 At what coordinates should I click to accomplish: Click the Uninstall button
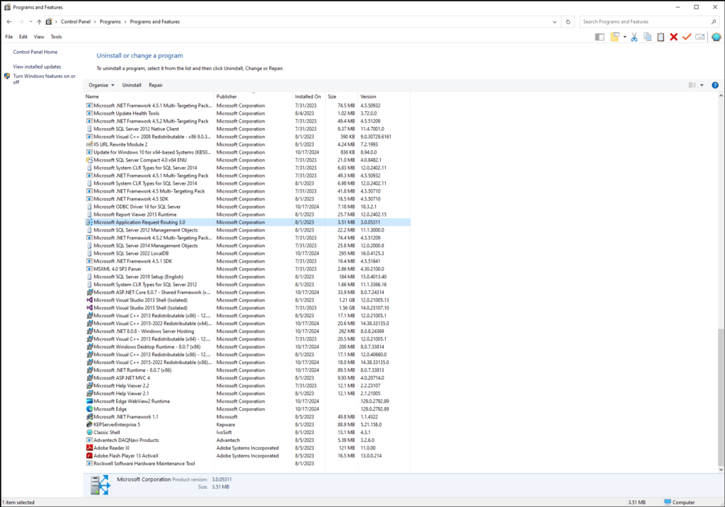coord(132,85)
